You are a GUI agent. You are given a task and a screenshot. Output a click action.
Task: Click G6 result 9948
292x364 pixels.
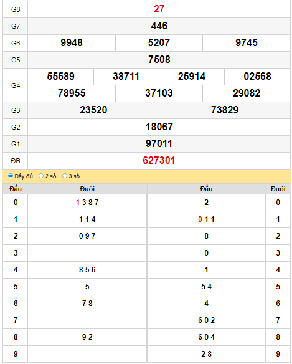(x=72, y=43)
